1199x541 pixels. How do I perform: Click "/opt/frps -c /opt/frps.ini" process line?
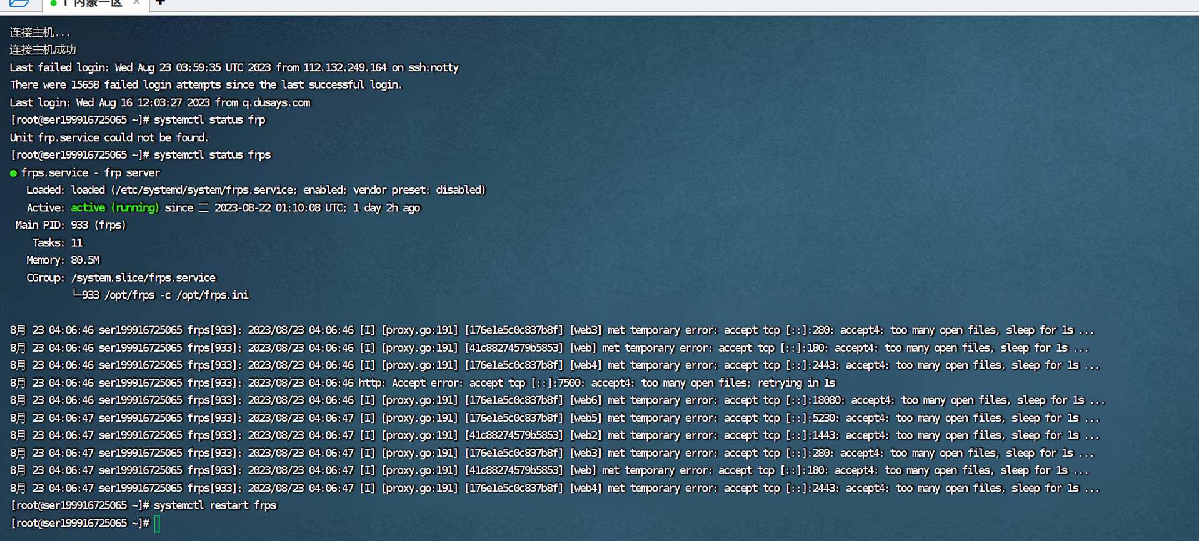176,295
